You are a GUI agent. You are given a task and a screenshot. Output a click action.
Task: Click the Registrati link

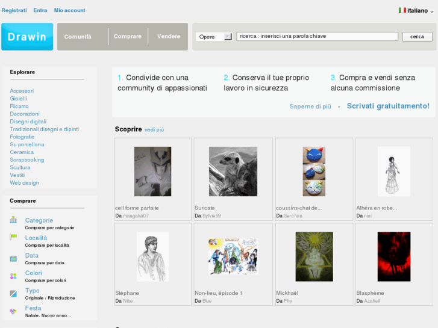coord(14,10)
